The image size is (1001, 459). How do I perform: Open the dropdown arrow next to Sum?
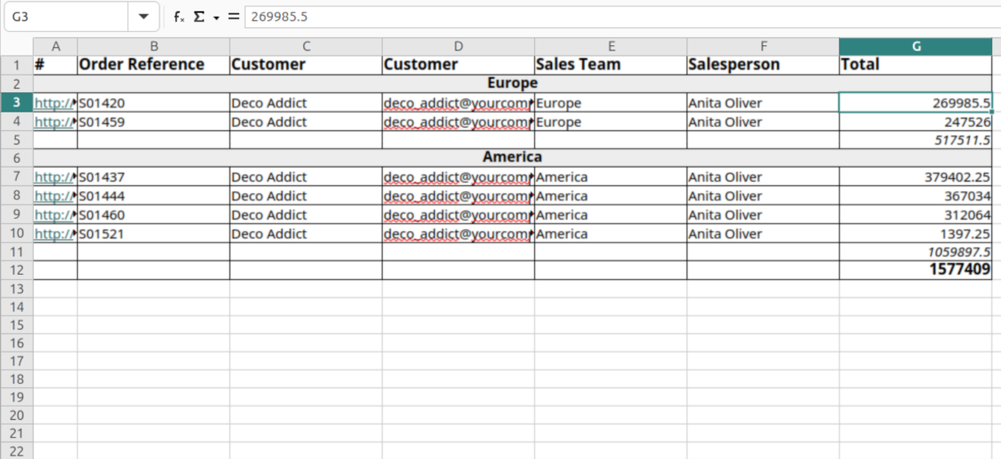tap(216, 18)
